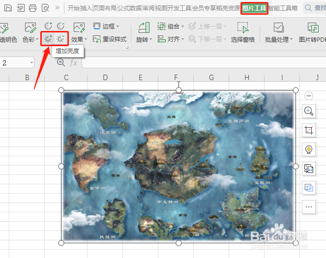The height and width of the screenshot is (258, 326).
Task: Open the 对齐 align dropdown
Action: [171, 39]
